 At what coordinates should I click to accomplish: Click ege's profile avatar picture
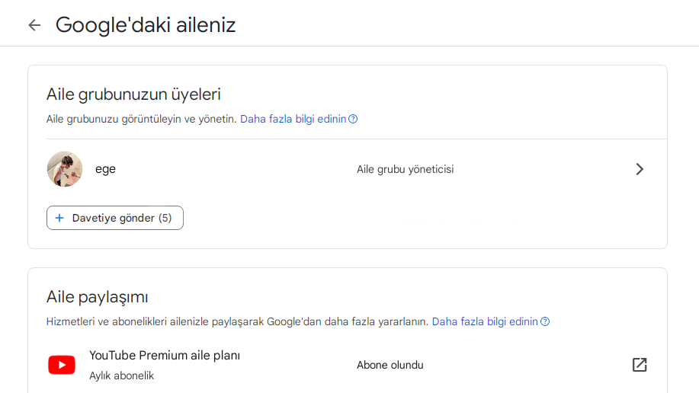coord(65,169)
